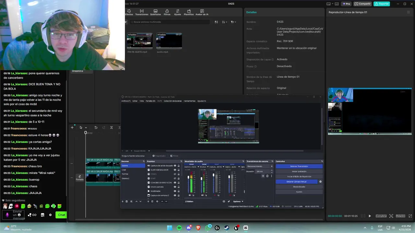Image resolution: width=415 pixels, height=233 pixels.
Task: Click the CapCut Compartir button
Action: tap(362, 4)
